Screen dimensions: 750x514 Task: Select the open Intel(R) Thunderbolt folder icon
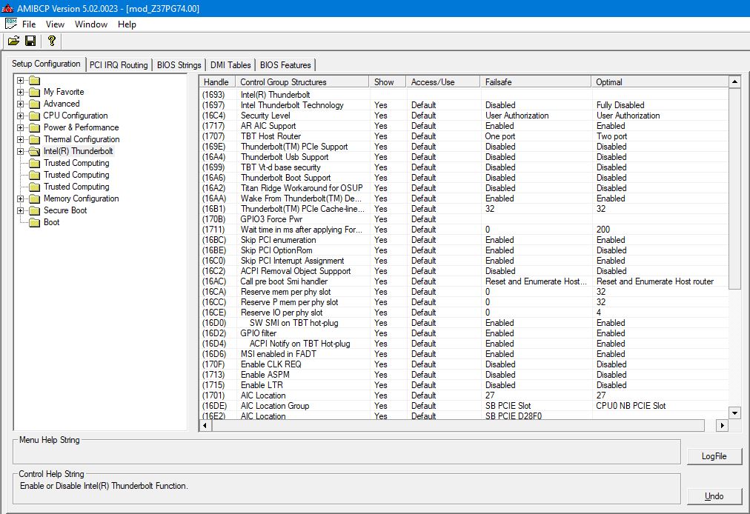tap(34, 151)
